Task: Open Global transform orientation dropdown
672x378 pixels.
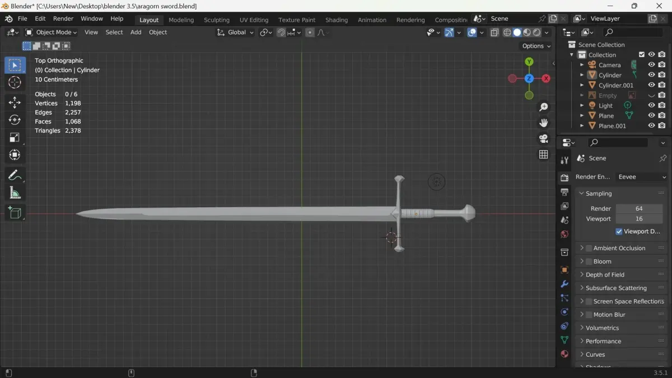Action: [235, 32]
